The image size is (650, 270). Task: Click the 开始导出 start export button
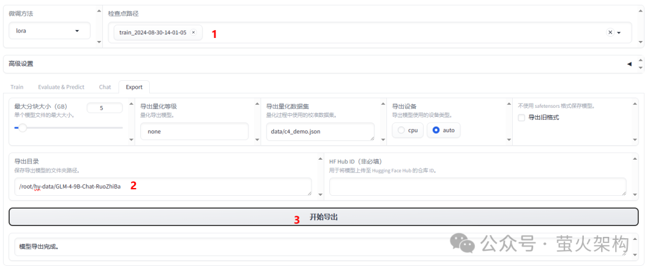tap(323, 217)
